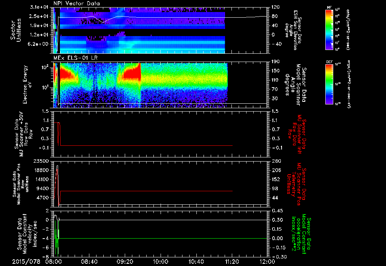Click the 23500 scanner position tick label

click(41, 161)
